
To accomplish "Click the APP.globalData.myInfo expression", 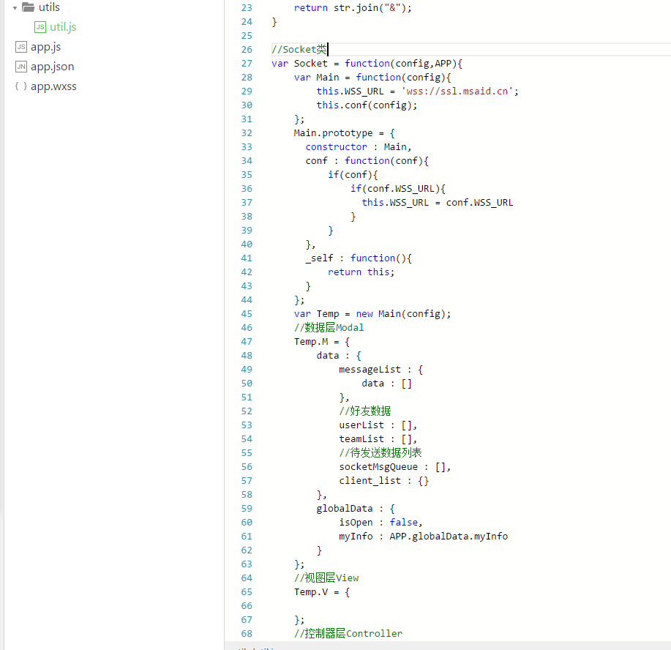I will click(x=448, y=536).
